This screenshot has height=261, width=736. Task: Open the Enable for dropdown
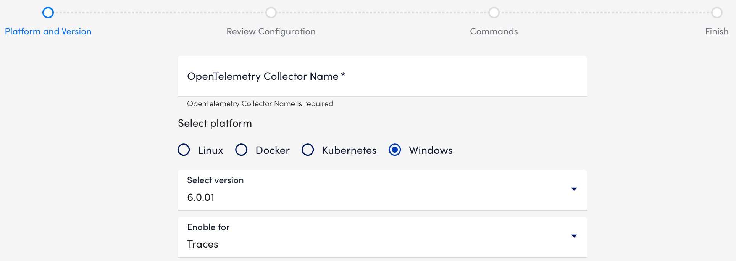coord(382,237)
